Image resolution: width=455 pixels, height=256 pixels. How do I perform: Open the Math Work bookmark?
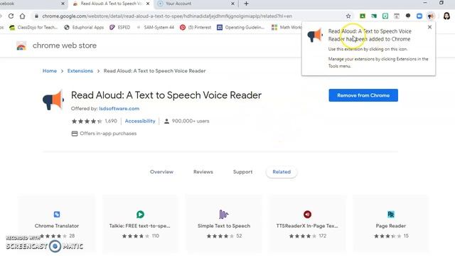pyautogui.click(x=287, y=27)
